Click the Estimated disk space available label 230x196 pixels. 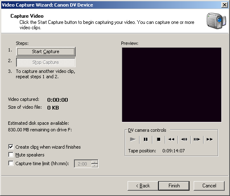(x=38, y=123)
